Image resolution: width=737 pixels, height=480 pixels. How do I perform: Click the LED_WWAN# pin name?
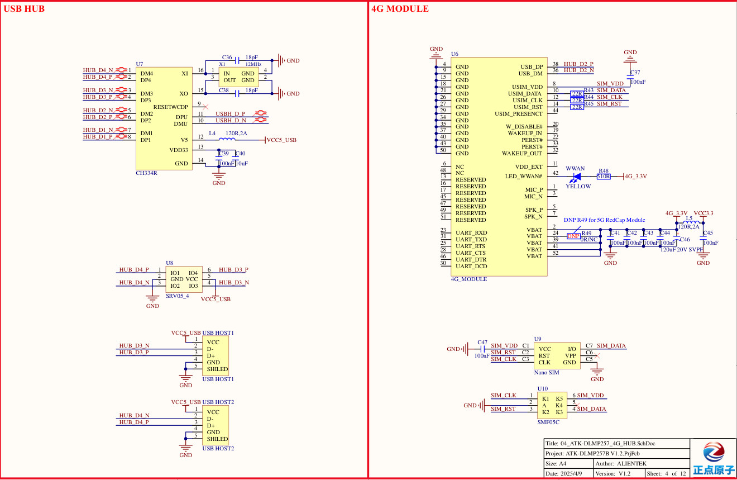524,176
